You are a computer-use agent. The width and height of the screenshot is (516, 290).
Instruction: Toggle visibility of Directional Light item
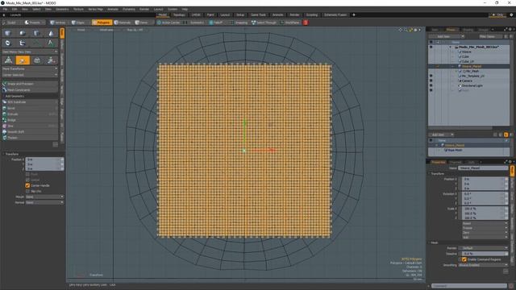431,86
